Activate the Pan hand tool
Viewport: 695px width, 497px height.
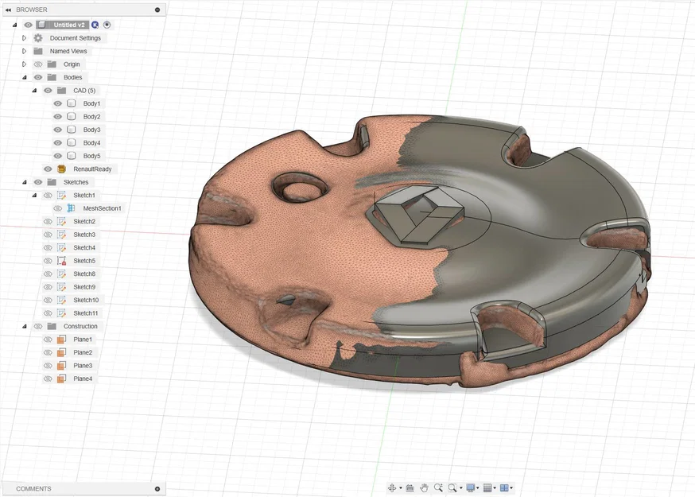click(x=424, y=487)
